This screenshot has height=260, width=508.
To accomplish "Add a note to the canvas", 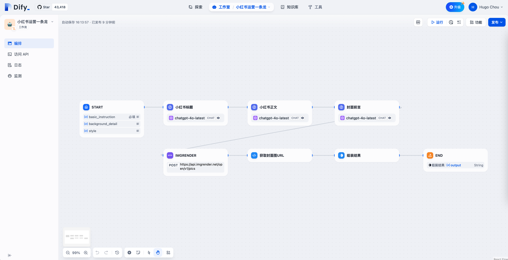I will tap(138, 253).
